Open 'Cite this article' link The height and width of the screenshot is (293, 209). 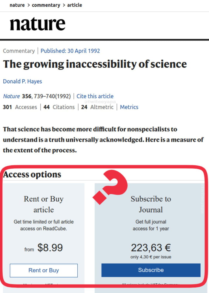click(x=95, y=96)
